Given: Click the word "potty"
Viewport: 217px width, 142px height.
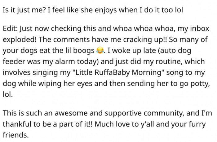Looking at the screenshot, I should (x=195, y=83).
